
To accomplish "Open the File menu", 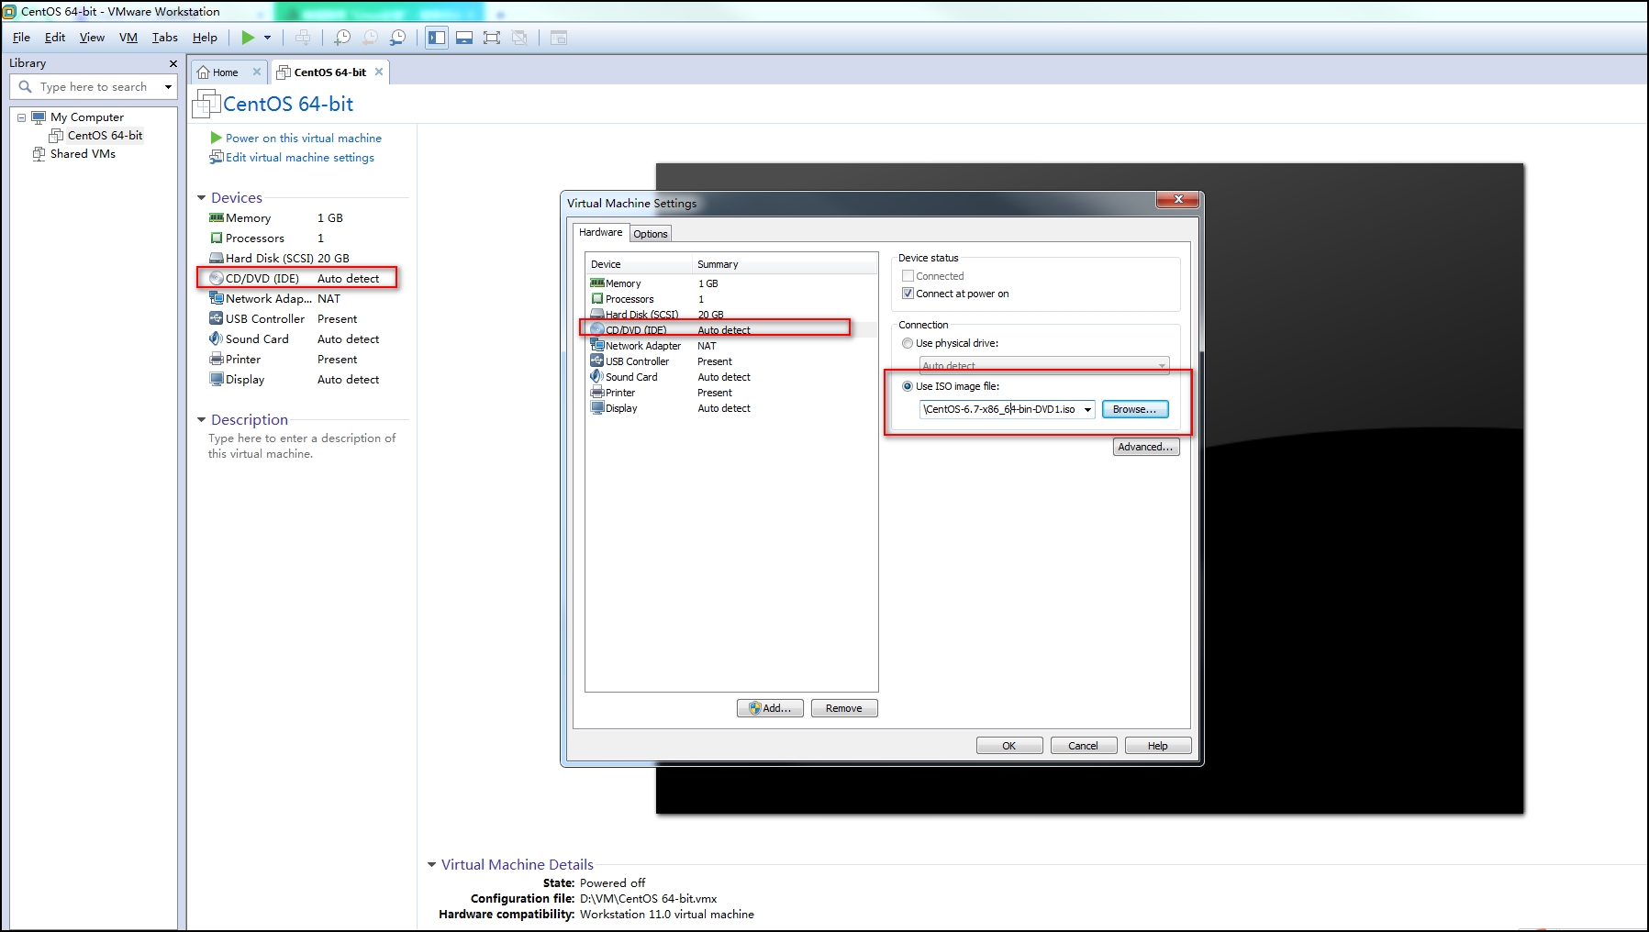I will pos(21,38).
